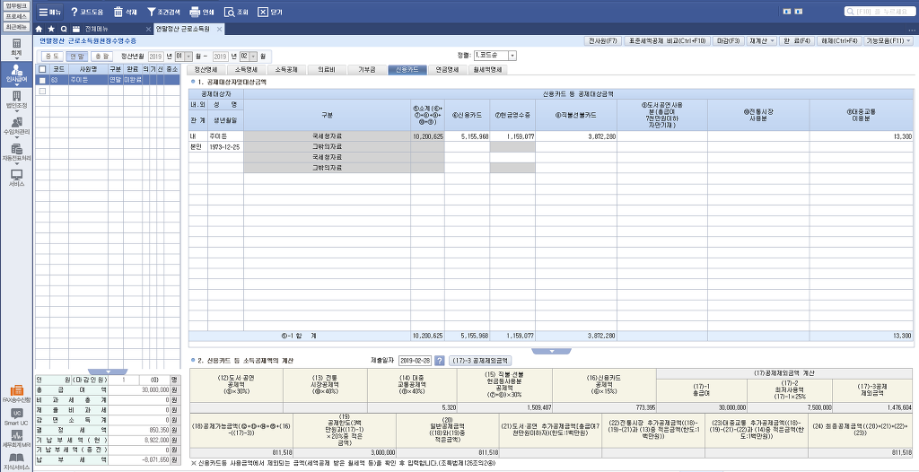The width and height of the screenshot is (919, 472).
Task: Open the 수임처관리 module
Action: pyautogui.click(x=16, y=127)
